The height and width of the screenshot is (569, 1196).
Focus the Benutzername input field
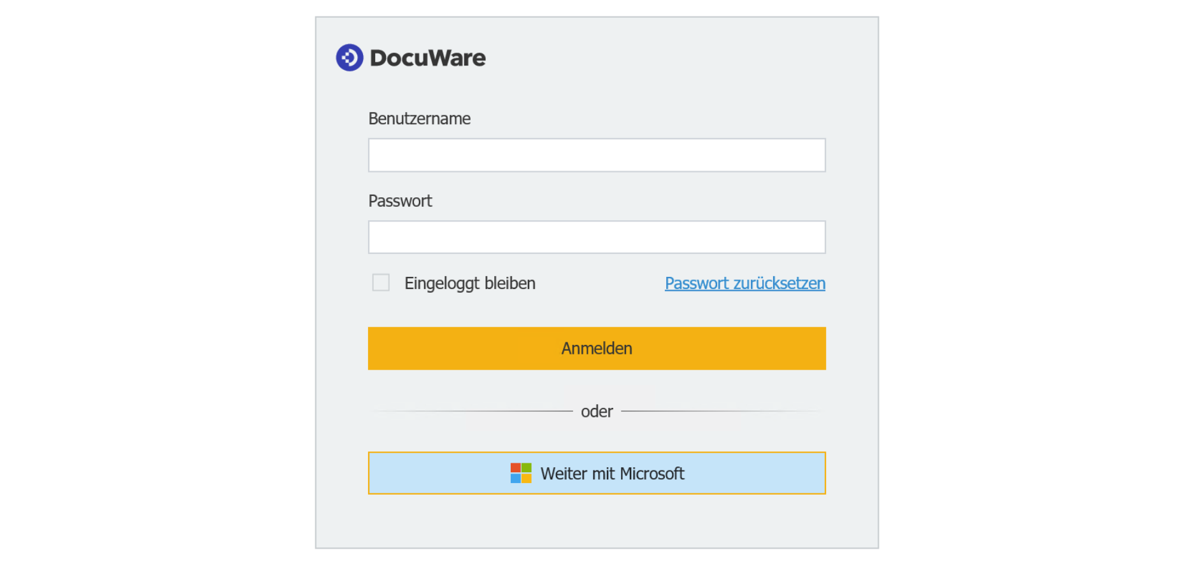[597, 155]
